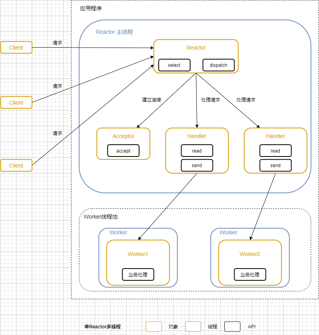
Task: Click the yellow 对象 legend swatch
Action: (x=154, y=326)
